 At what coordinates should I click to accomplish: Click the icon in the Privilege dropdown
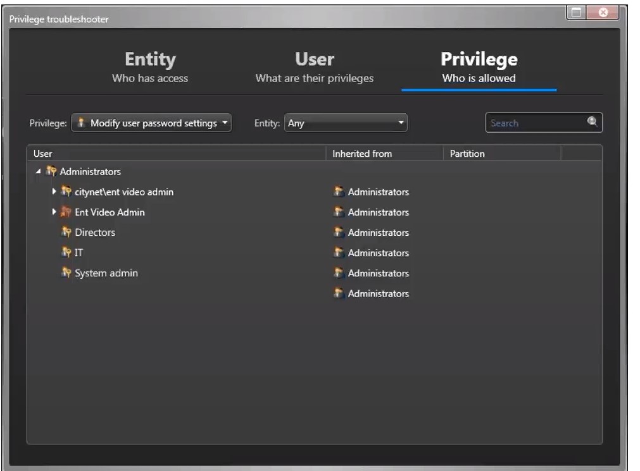coord(81,123)
